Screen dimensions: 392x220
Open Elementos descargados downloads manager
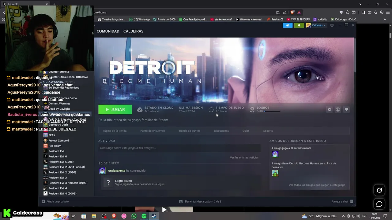pyautogui.click(x=200, y=201)
